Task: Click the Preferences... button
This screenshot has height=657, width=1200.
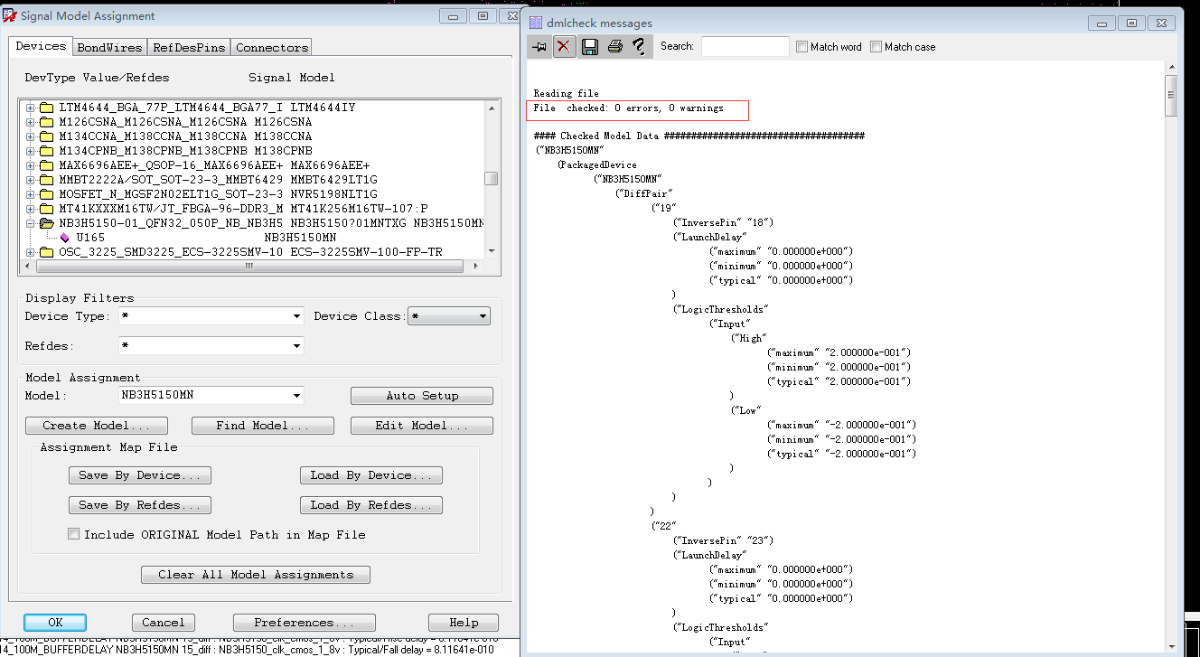Action: (305, 623)
